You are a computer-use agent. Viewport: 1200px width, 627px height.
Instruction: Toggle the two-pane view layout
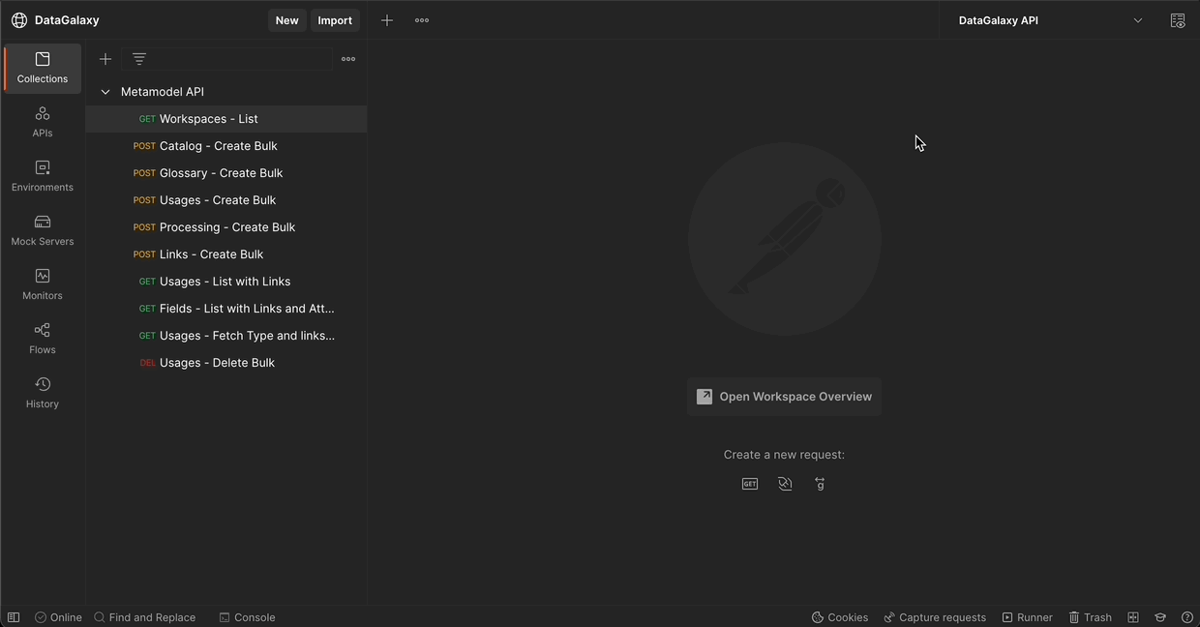(1133, 616)
